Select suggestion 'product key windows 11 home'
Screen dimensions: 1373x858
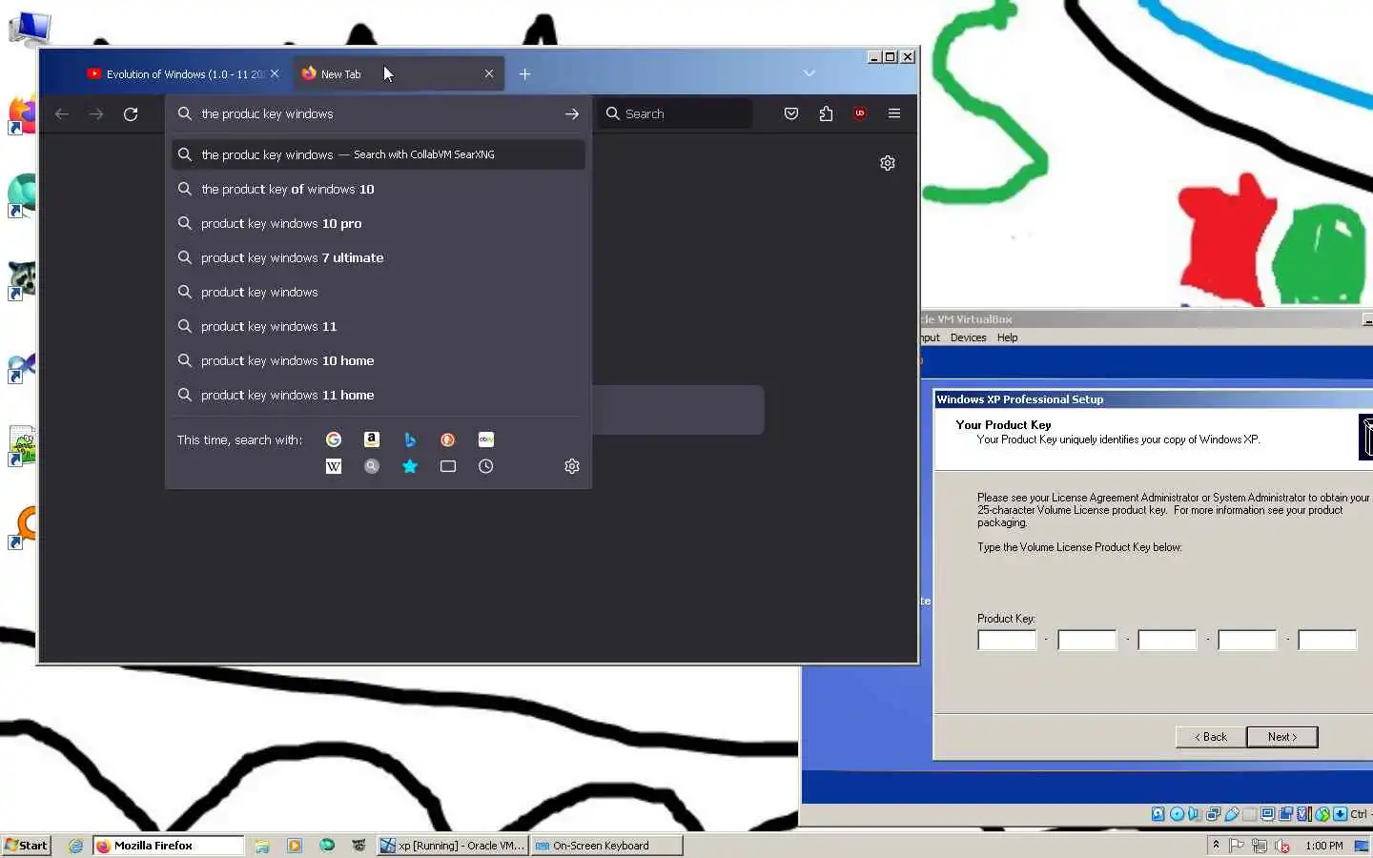point(379,395)
